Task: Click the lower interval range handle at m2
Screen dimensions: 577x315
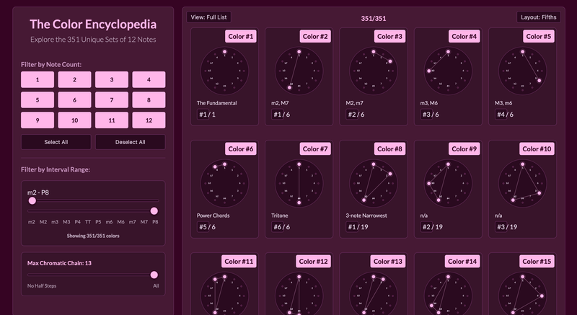Action: [x=32, y=200]
